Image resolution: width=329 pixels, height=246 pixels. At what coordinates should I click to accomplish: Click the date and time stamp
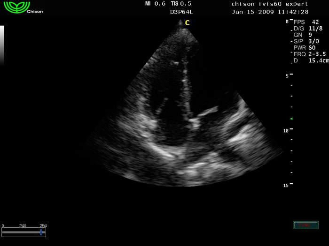tap(270, 12)
